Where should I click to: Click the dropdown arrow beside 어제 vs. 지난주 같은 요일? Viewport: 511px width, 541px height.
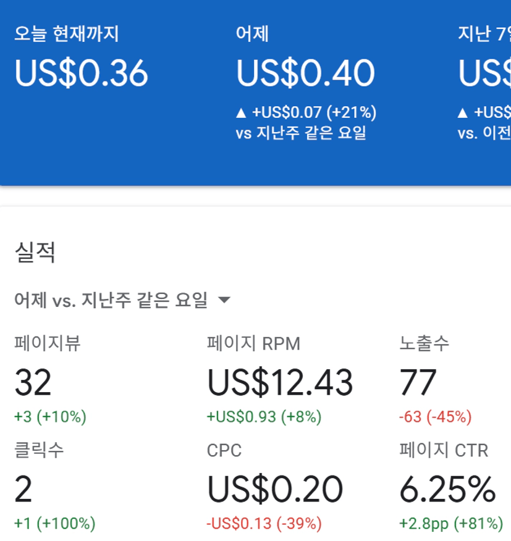pyautogui.click(x=224, y=301)
